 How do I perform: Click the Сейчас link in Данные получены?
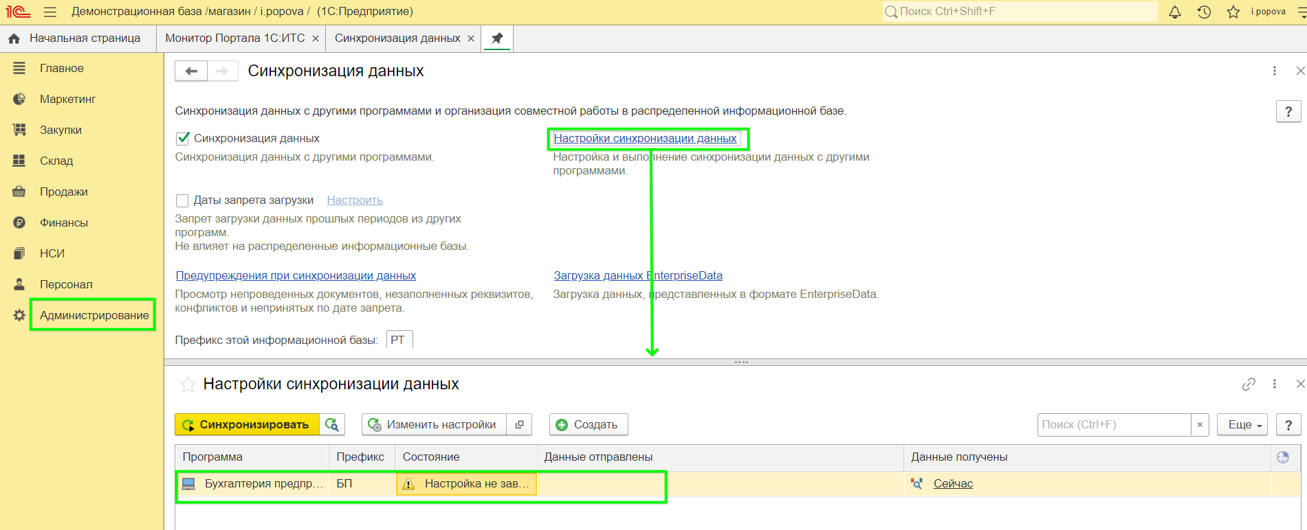click(x=953, y=484)
